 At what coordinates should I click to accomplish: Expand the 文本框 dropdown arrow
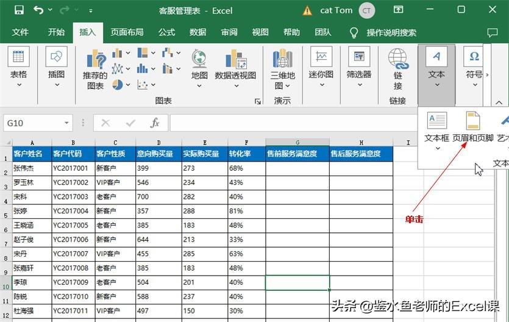[x=438, y=148]
